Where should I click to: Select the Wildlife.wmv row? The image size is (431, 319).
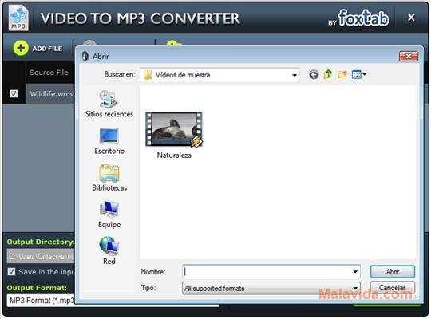tap(50, 94)
